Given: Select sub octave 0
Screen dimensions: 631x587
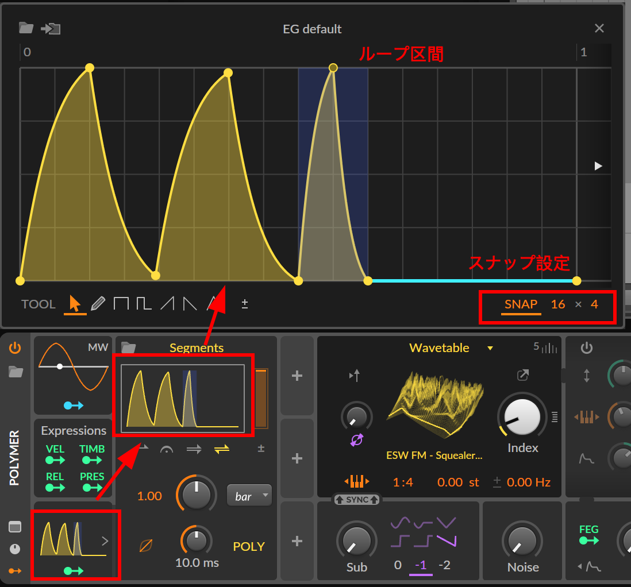Looking at the screenshot, I should (398, 565).
